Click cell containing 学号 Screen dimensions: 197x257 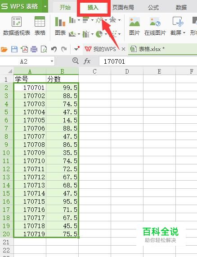[x=30, y=79]
